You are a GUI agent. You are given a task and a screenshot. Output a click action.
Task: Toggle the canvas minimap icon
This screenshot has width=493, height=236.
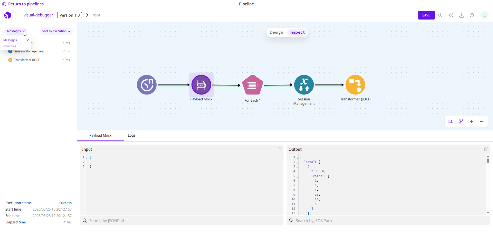pyautogui.click(x=451, y=121)
